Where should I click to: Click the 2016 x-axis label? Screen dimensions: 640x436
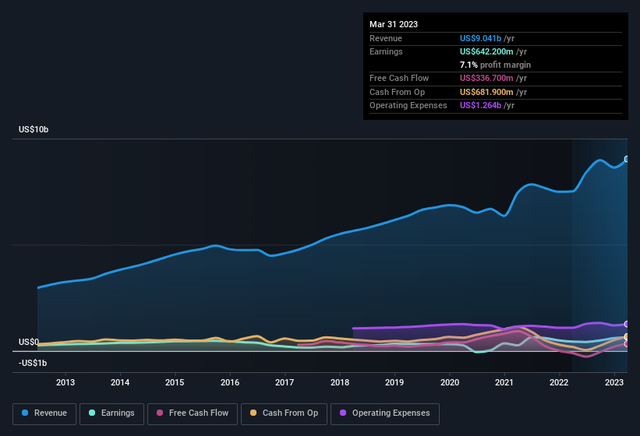tap(230, 382)
